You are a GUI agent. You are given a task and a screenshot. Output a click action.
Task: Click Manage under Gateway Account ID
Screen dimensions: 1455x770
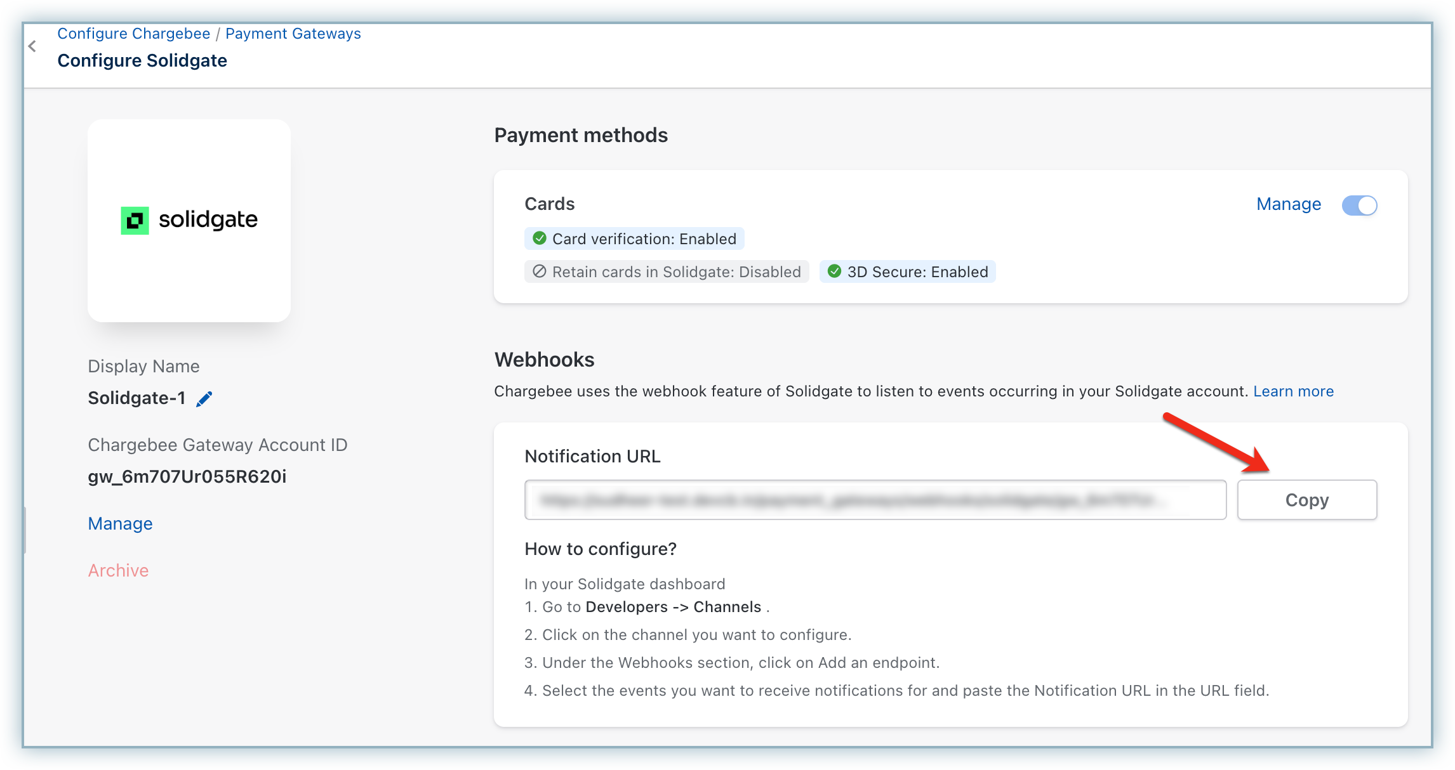click(120, 523)
